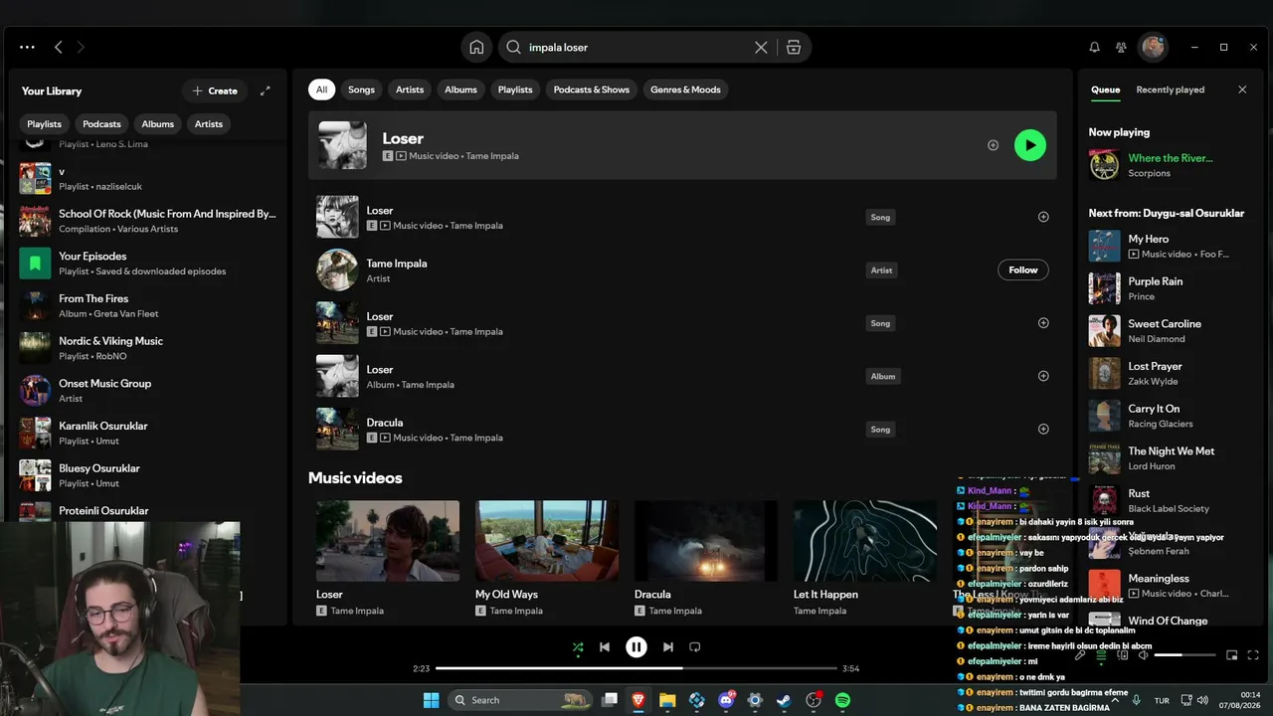This screenshot has width=1273, height=716.
Task: Select Sweet Caroline in the queue
Action: coord(1168,331)
